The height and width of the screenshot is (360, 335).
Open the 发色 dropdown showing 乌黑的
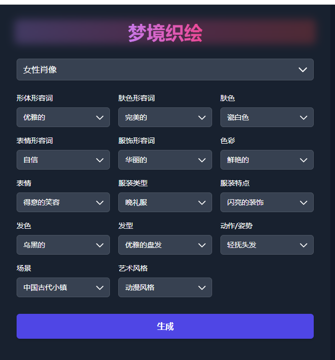point(63,245)
